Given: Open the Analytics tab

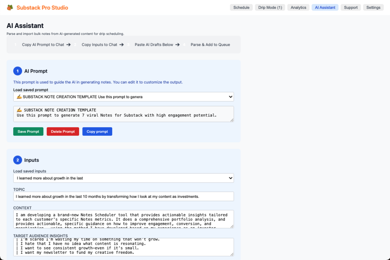Looking at the screenshot, I should pyautogui.click(x=298, y=7).
